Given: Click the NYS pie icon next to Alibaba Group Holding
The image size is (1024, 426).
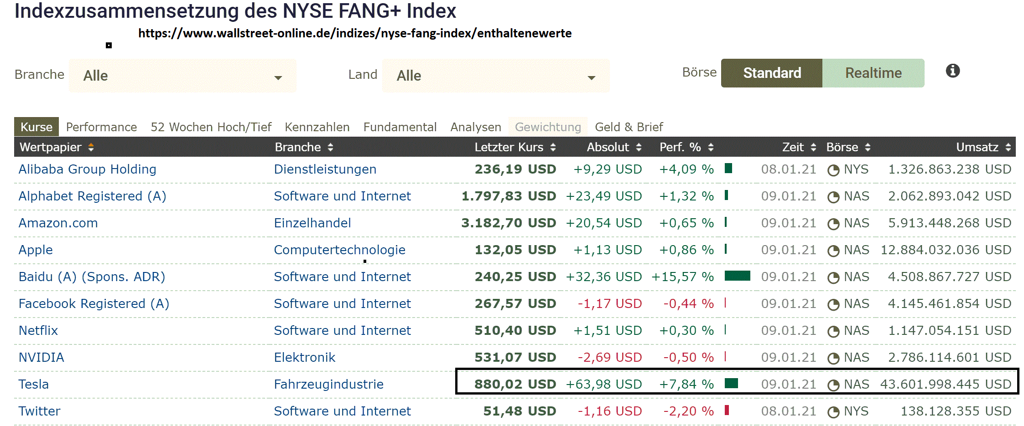Looking at the screenshot, I should coord(834,169).
